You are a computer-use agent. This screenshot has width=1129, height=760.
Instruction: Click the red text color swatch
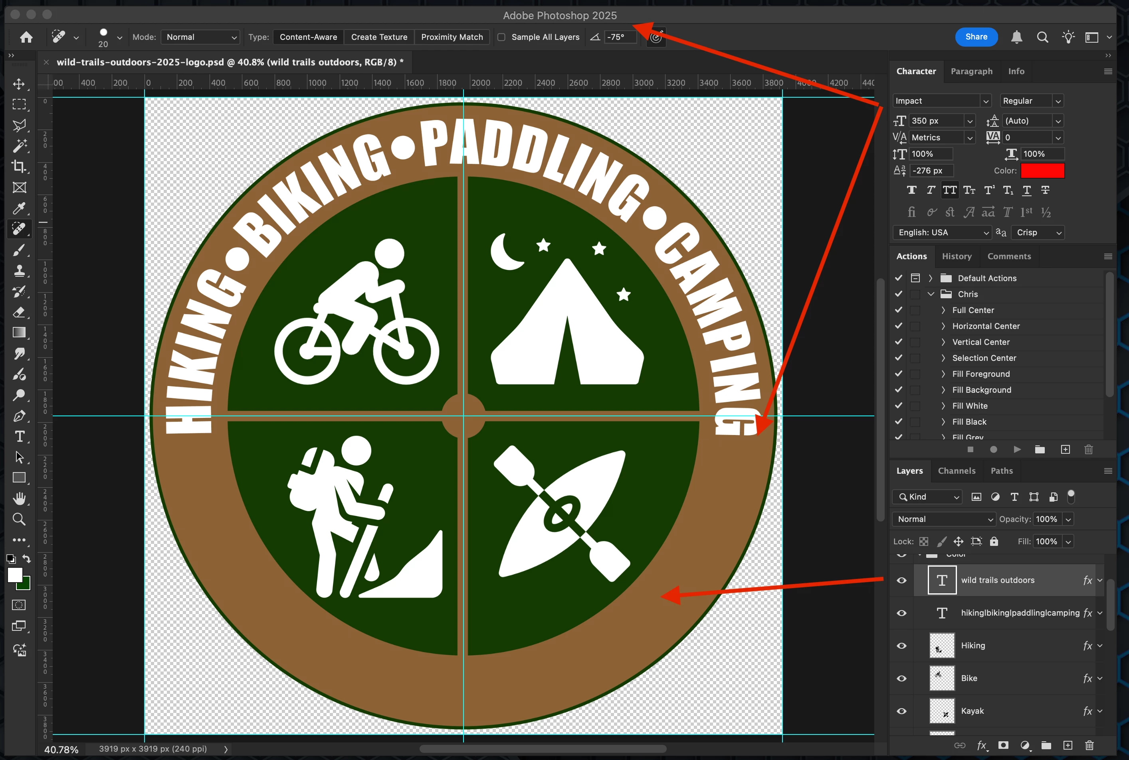[1042, 171]
